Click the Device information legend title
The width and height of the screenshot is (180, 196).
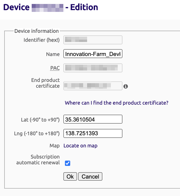point(36,31)
